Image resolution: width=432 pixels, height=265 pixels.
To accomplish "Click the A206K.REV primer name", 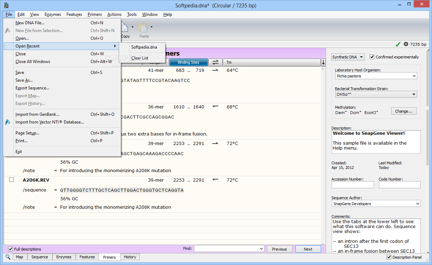I will pyautogui.click(x=36, y=180).
